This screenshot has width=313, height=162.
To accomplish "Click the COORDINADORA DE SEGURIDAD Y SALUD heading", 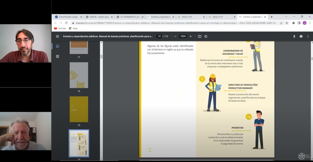I will pyautogui.click(x=233, y=52).
